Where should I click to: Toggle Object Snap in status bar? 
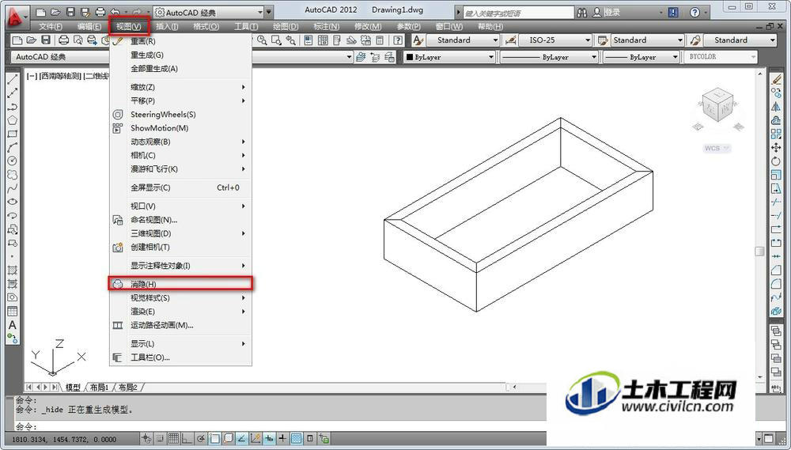coord(214,438)
